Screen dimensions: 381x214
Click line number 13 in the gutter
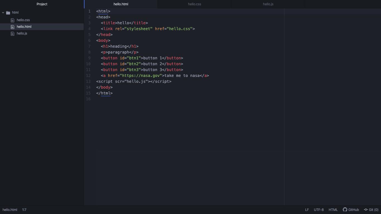88,82
